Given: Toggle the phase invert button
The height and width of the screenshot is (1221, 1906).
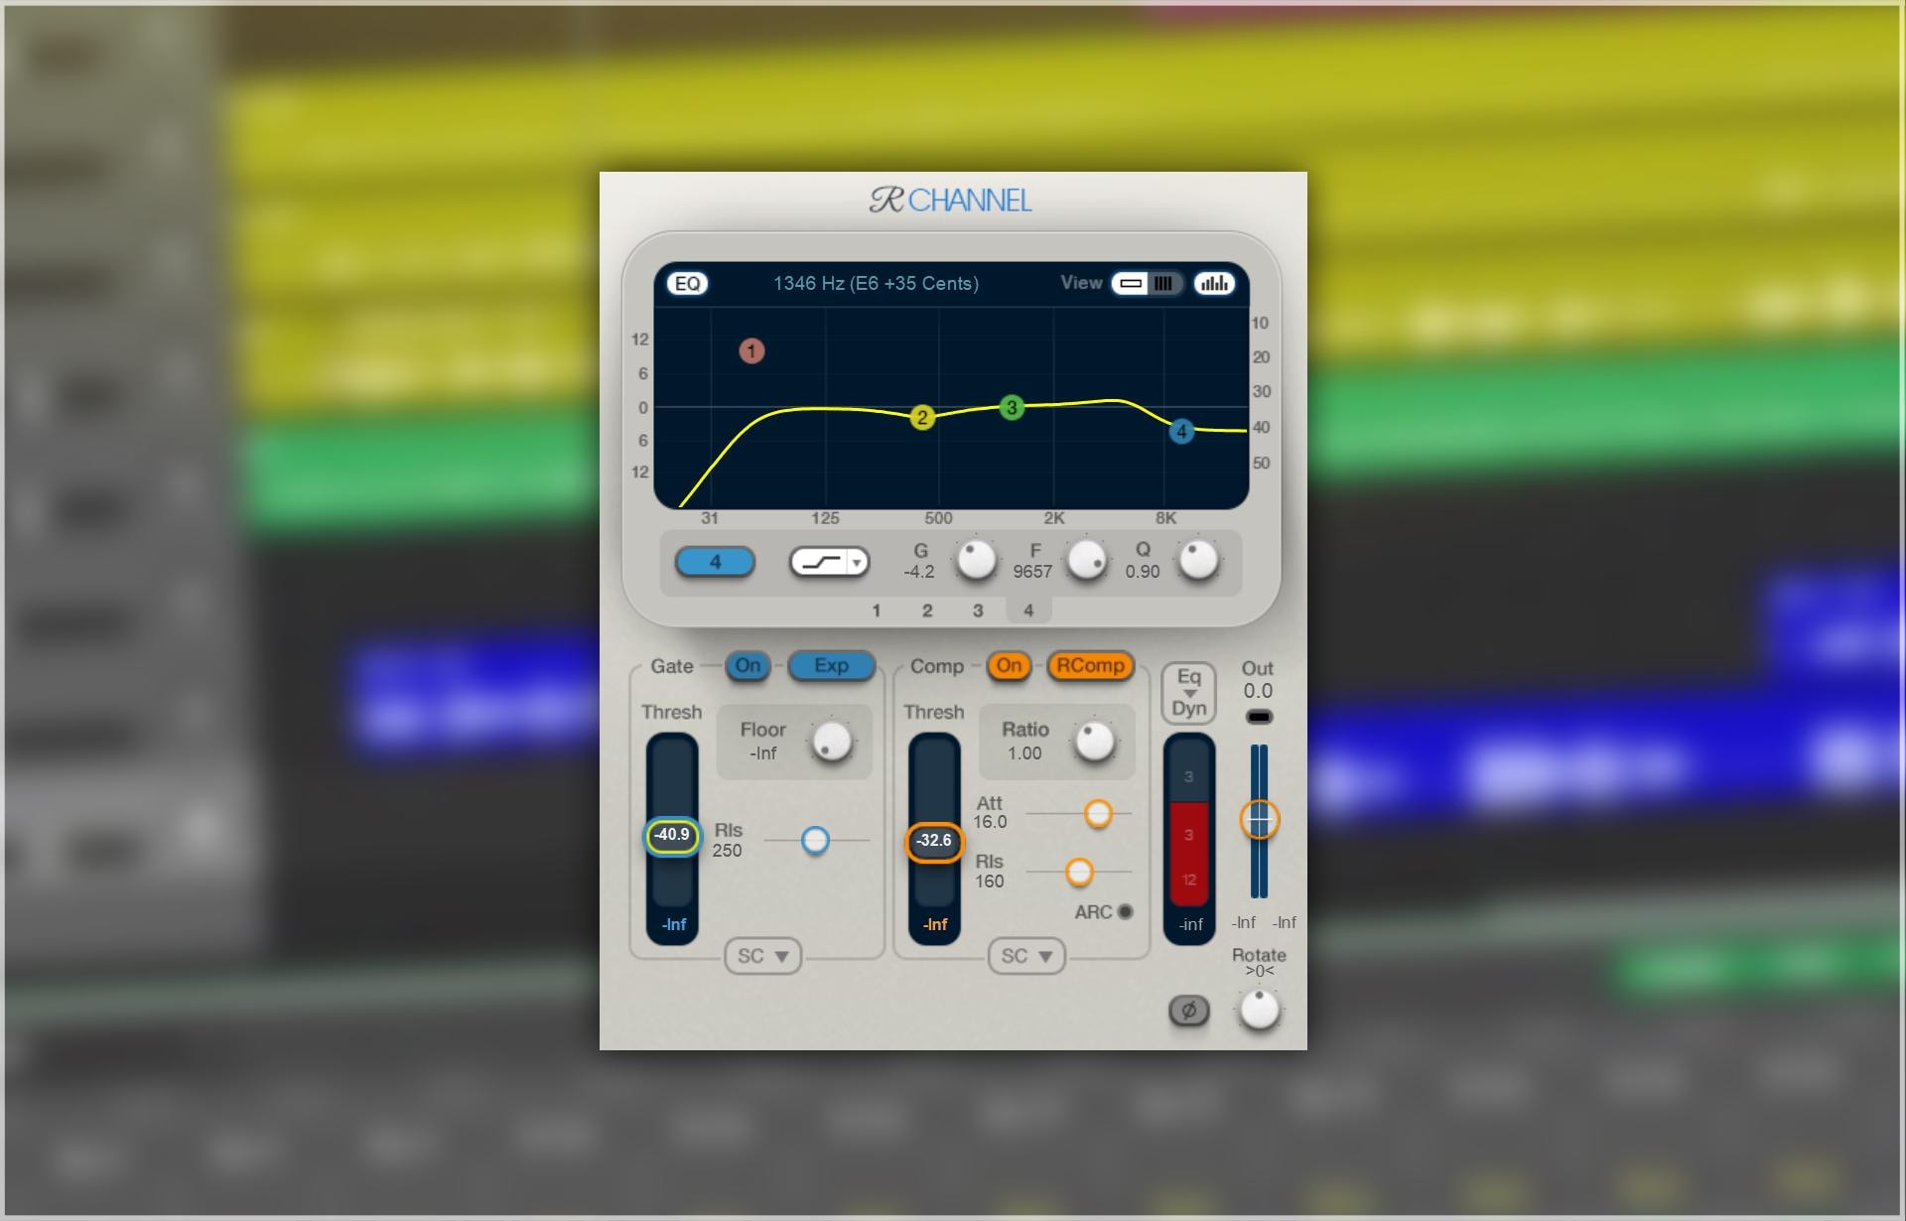Looking at the screenshot, I should (x=1188, y=1011).
